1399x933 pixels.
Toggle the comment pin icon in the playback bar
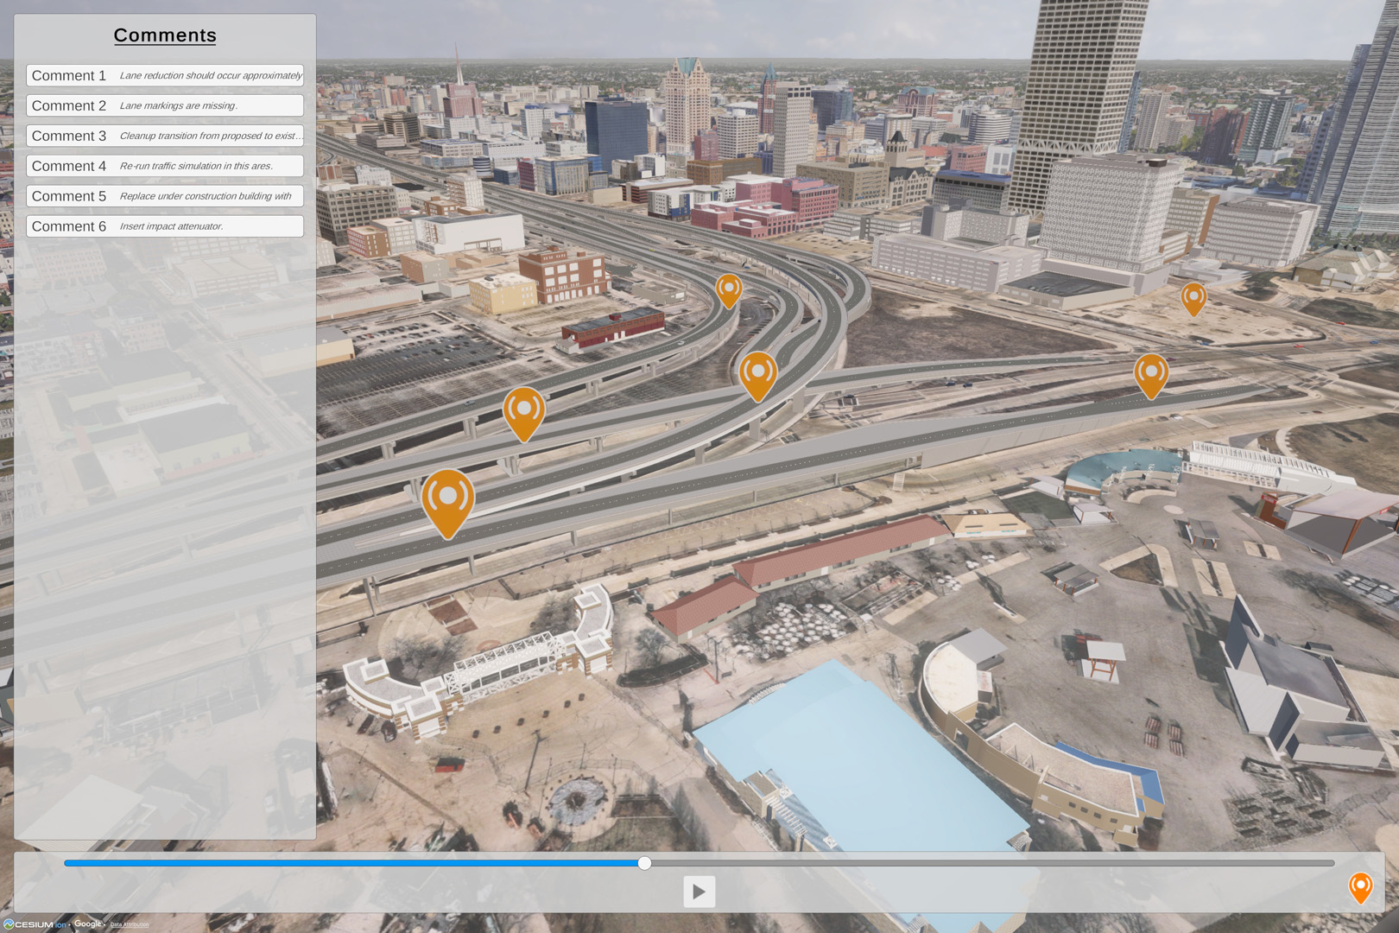click(1359, 887)
